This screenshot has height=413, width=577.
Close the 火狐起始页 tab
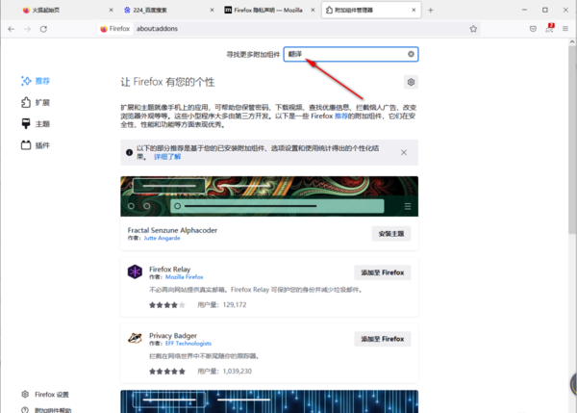click(112, 10)
